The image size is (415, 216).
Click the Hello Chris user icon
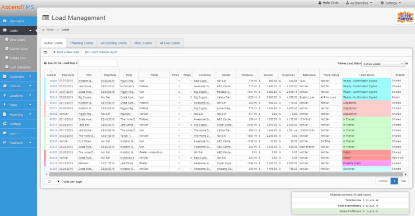click(x=320, y=3)
